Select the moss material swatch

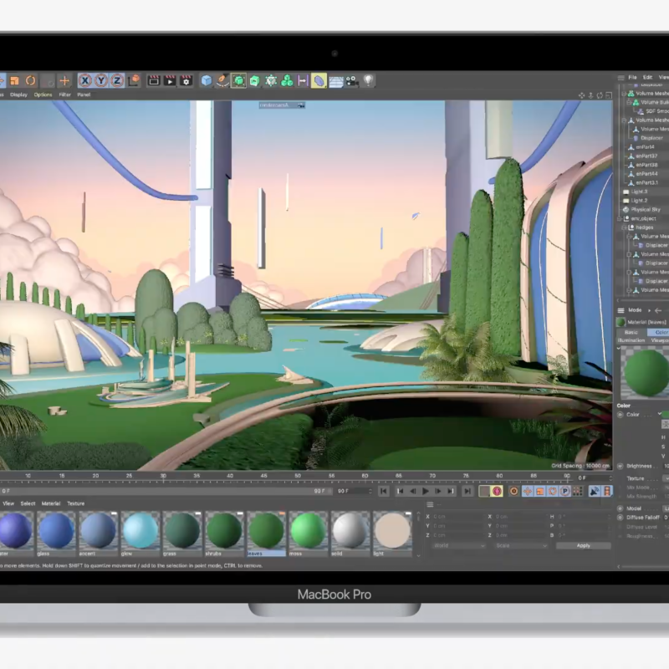tap(308, 534)
